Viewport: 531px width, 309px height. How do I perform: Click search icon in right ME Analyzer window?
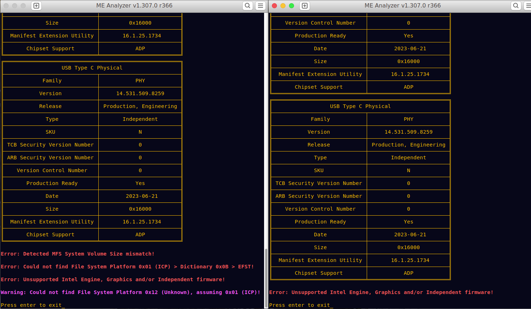coord(516,6)
